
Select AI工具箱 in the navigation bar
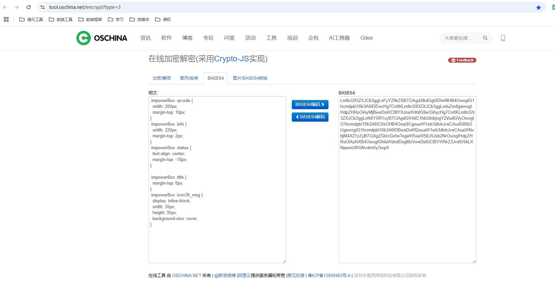pos(339,38)
